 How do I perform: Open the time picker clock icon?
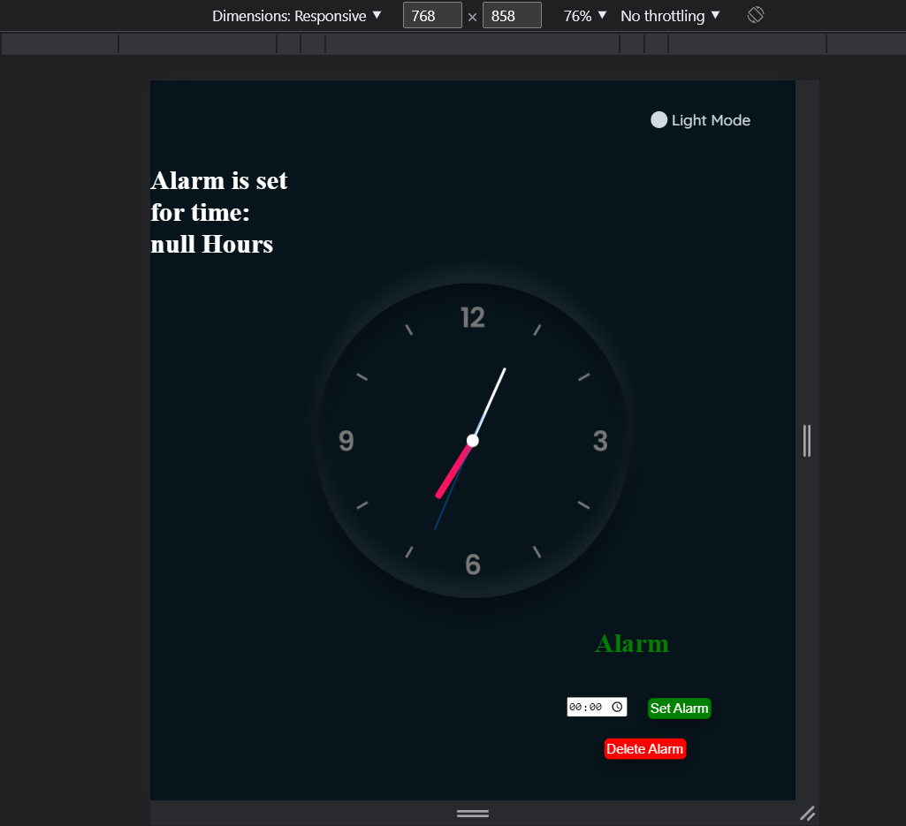click(617, 707)
